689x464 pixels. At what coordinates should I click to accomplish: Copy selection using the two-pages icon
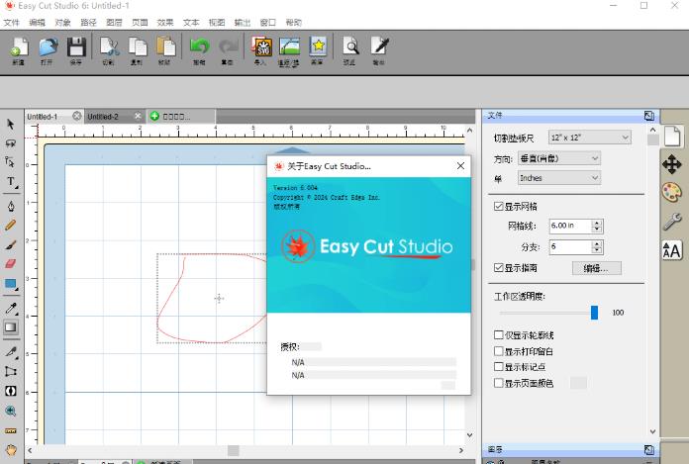click(x=137, y=50)
